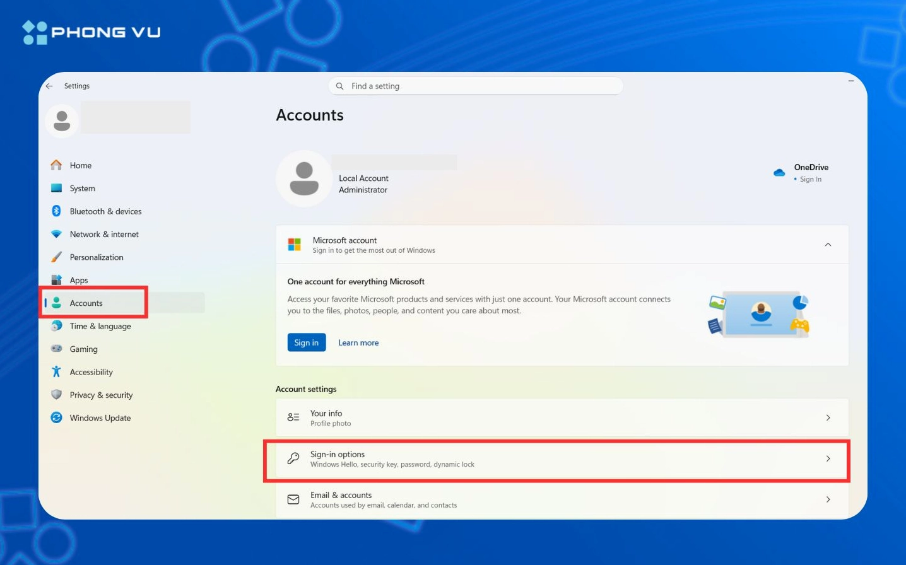This screenshot has width=906, height=565.
Task: Click the OneDrive cloud icon
Action: click(x=779, y=172)
